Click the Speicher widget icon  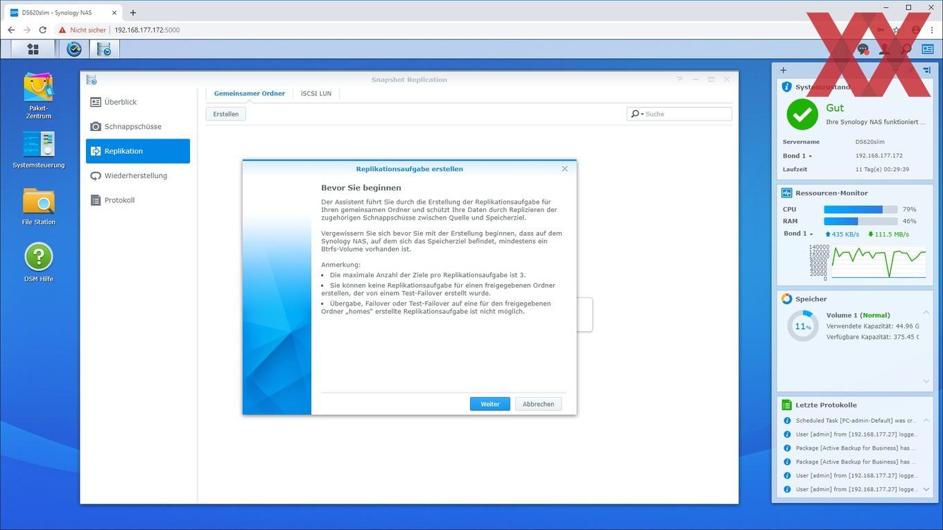pos(786,299)
